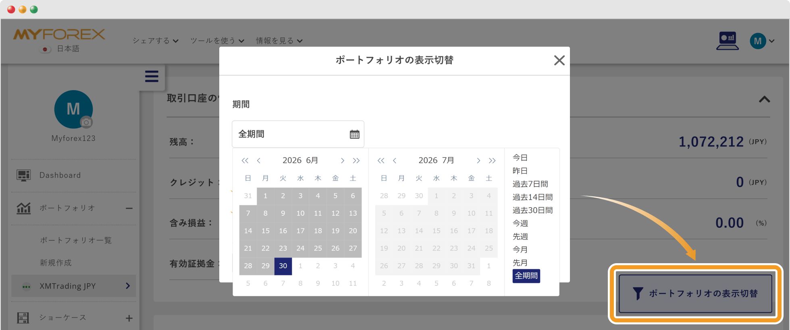Pick June 30 in the calendar
The image size is (790, 330).
point(283,266)
